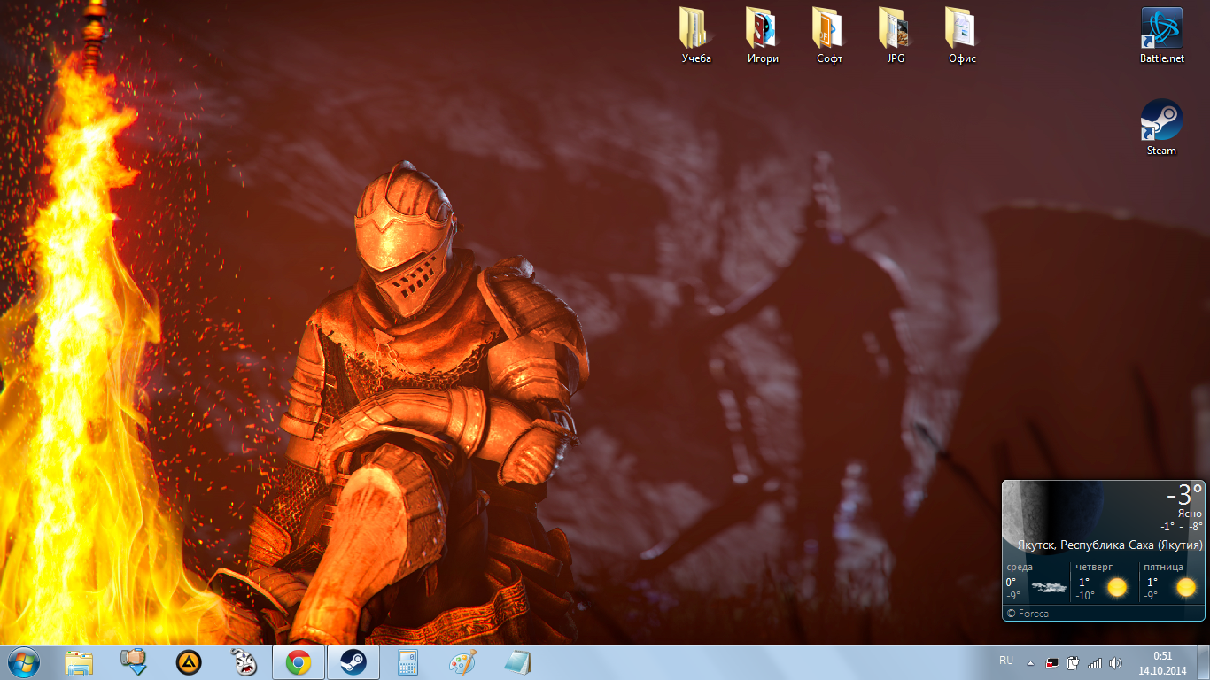Open the rage face icon in taskbar
The height and width of the screenshot is (680, 1210).
point(244,662)
